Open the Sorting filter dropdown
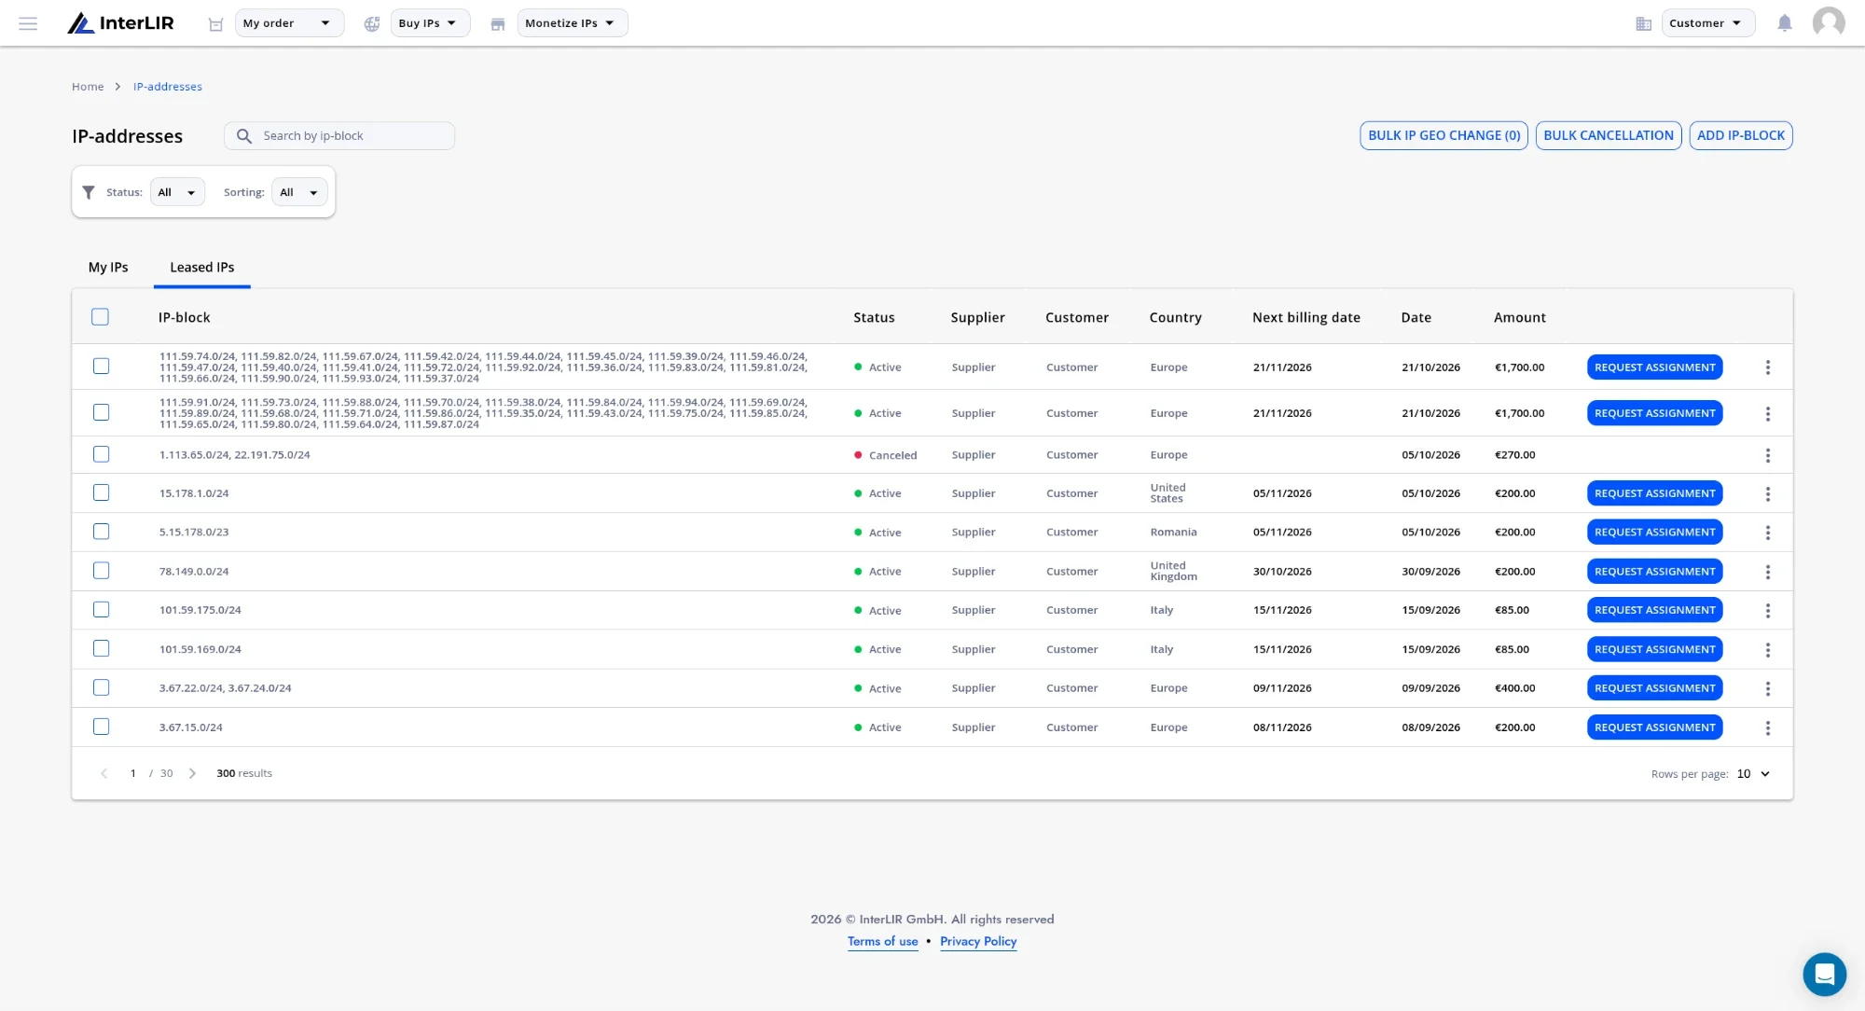Viewport: 1865px width, 1011px height. pyautogui.click(x=299, y=192)
